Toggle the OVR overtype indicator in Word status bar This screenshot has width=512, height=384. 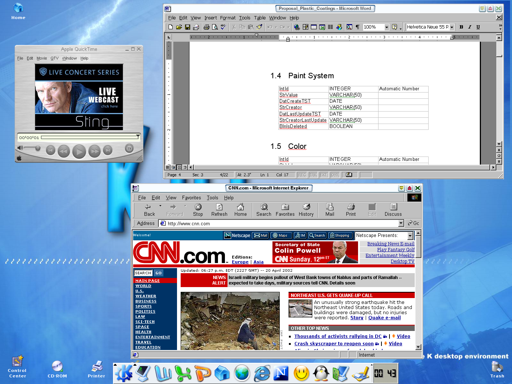pos(335,175)
